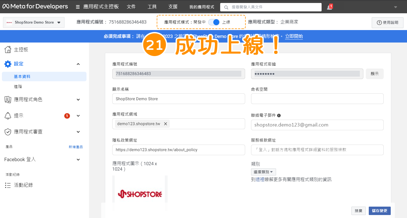
Task: Open 主控板 in the sidebar
Action: (x=21, y=50)
